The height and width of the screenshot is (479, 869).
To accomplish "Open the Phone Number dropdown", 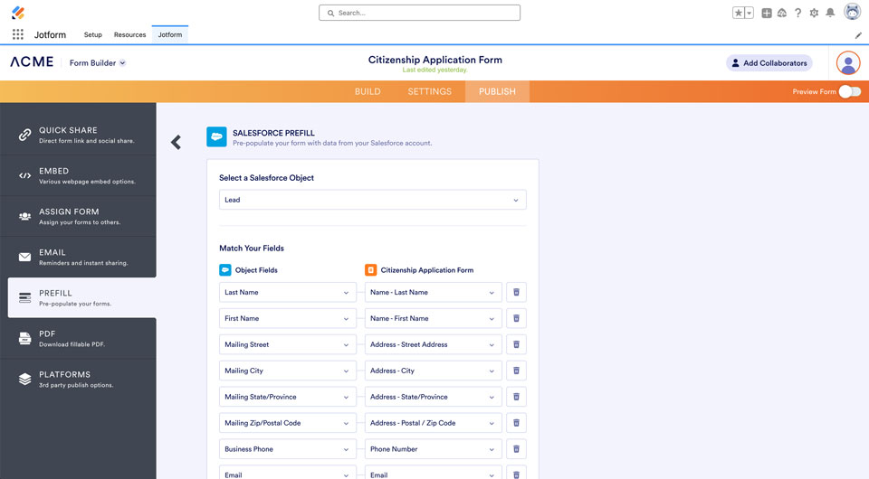I will pyautogui.click(x=433, y=448).
